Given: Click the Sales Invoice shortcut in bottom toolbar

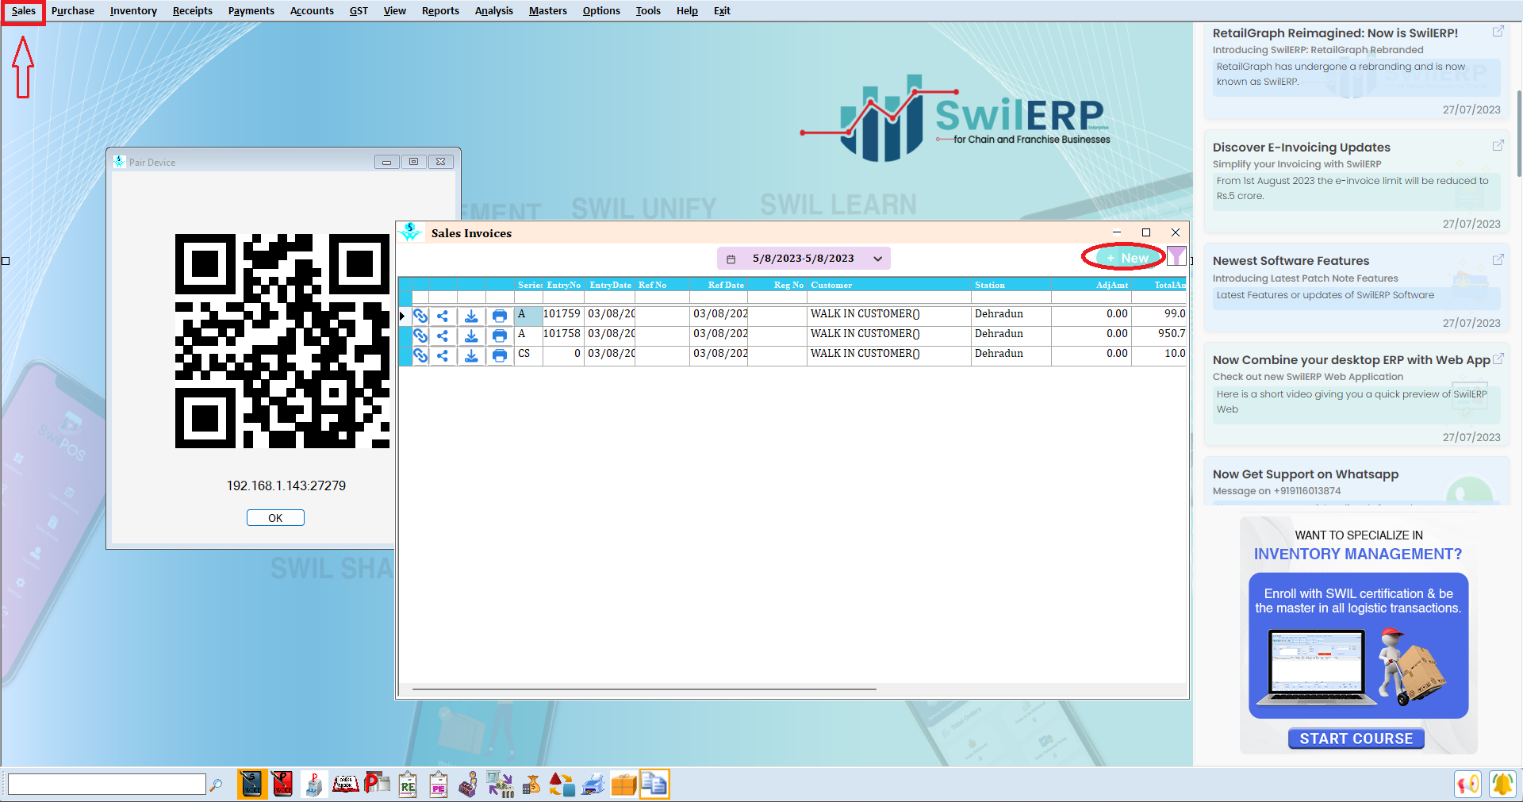Looking at the screenshot, I should (251, 784).
